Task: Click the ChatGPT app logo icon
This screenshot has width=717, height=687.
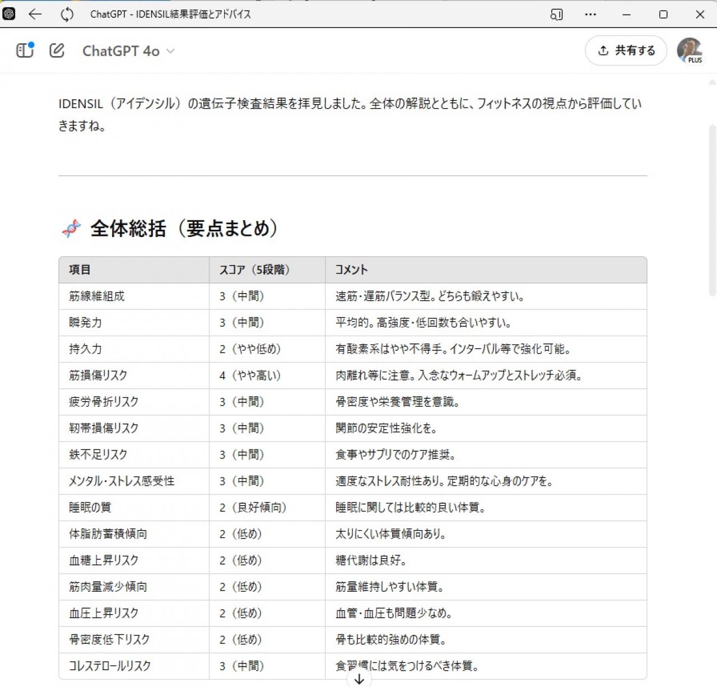Action: [9, 14]
